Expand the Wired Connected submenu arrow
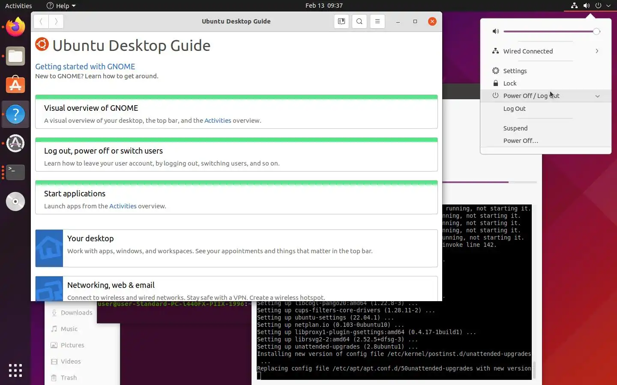 [x=597, y=51]
